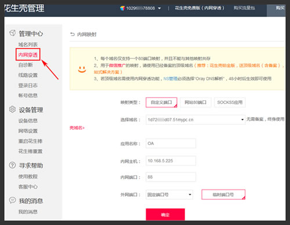Click the smiley face notice icon
This screenshot has width=290, height=225.
(x=82, y=69)
